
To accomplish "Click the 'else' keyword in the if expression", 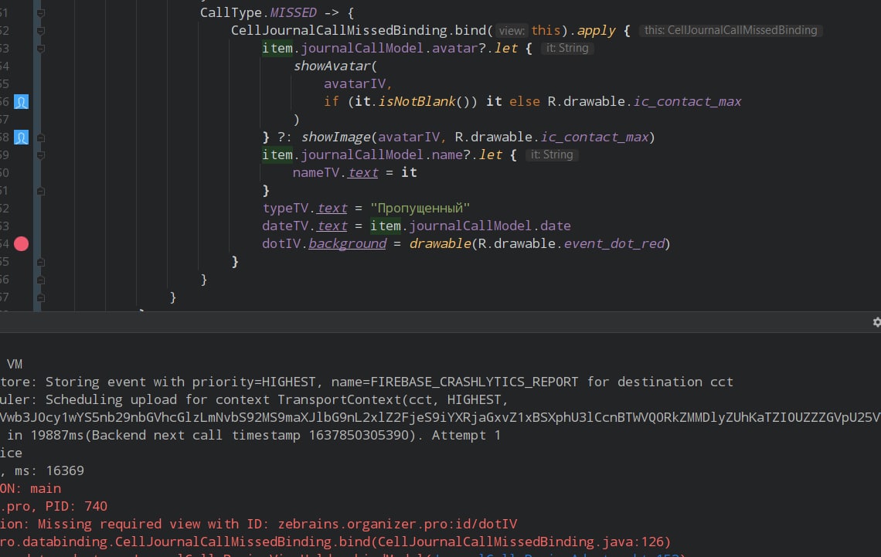I will [x=524, y=102].
